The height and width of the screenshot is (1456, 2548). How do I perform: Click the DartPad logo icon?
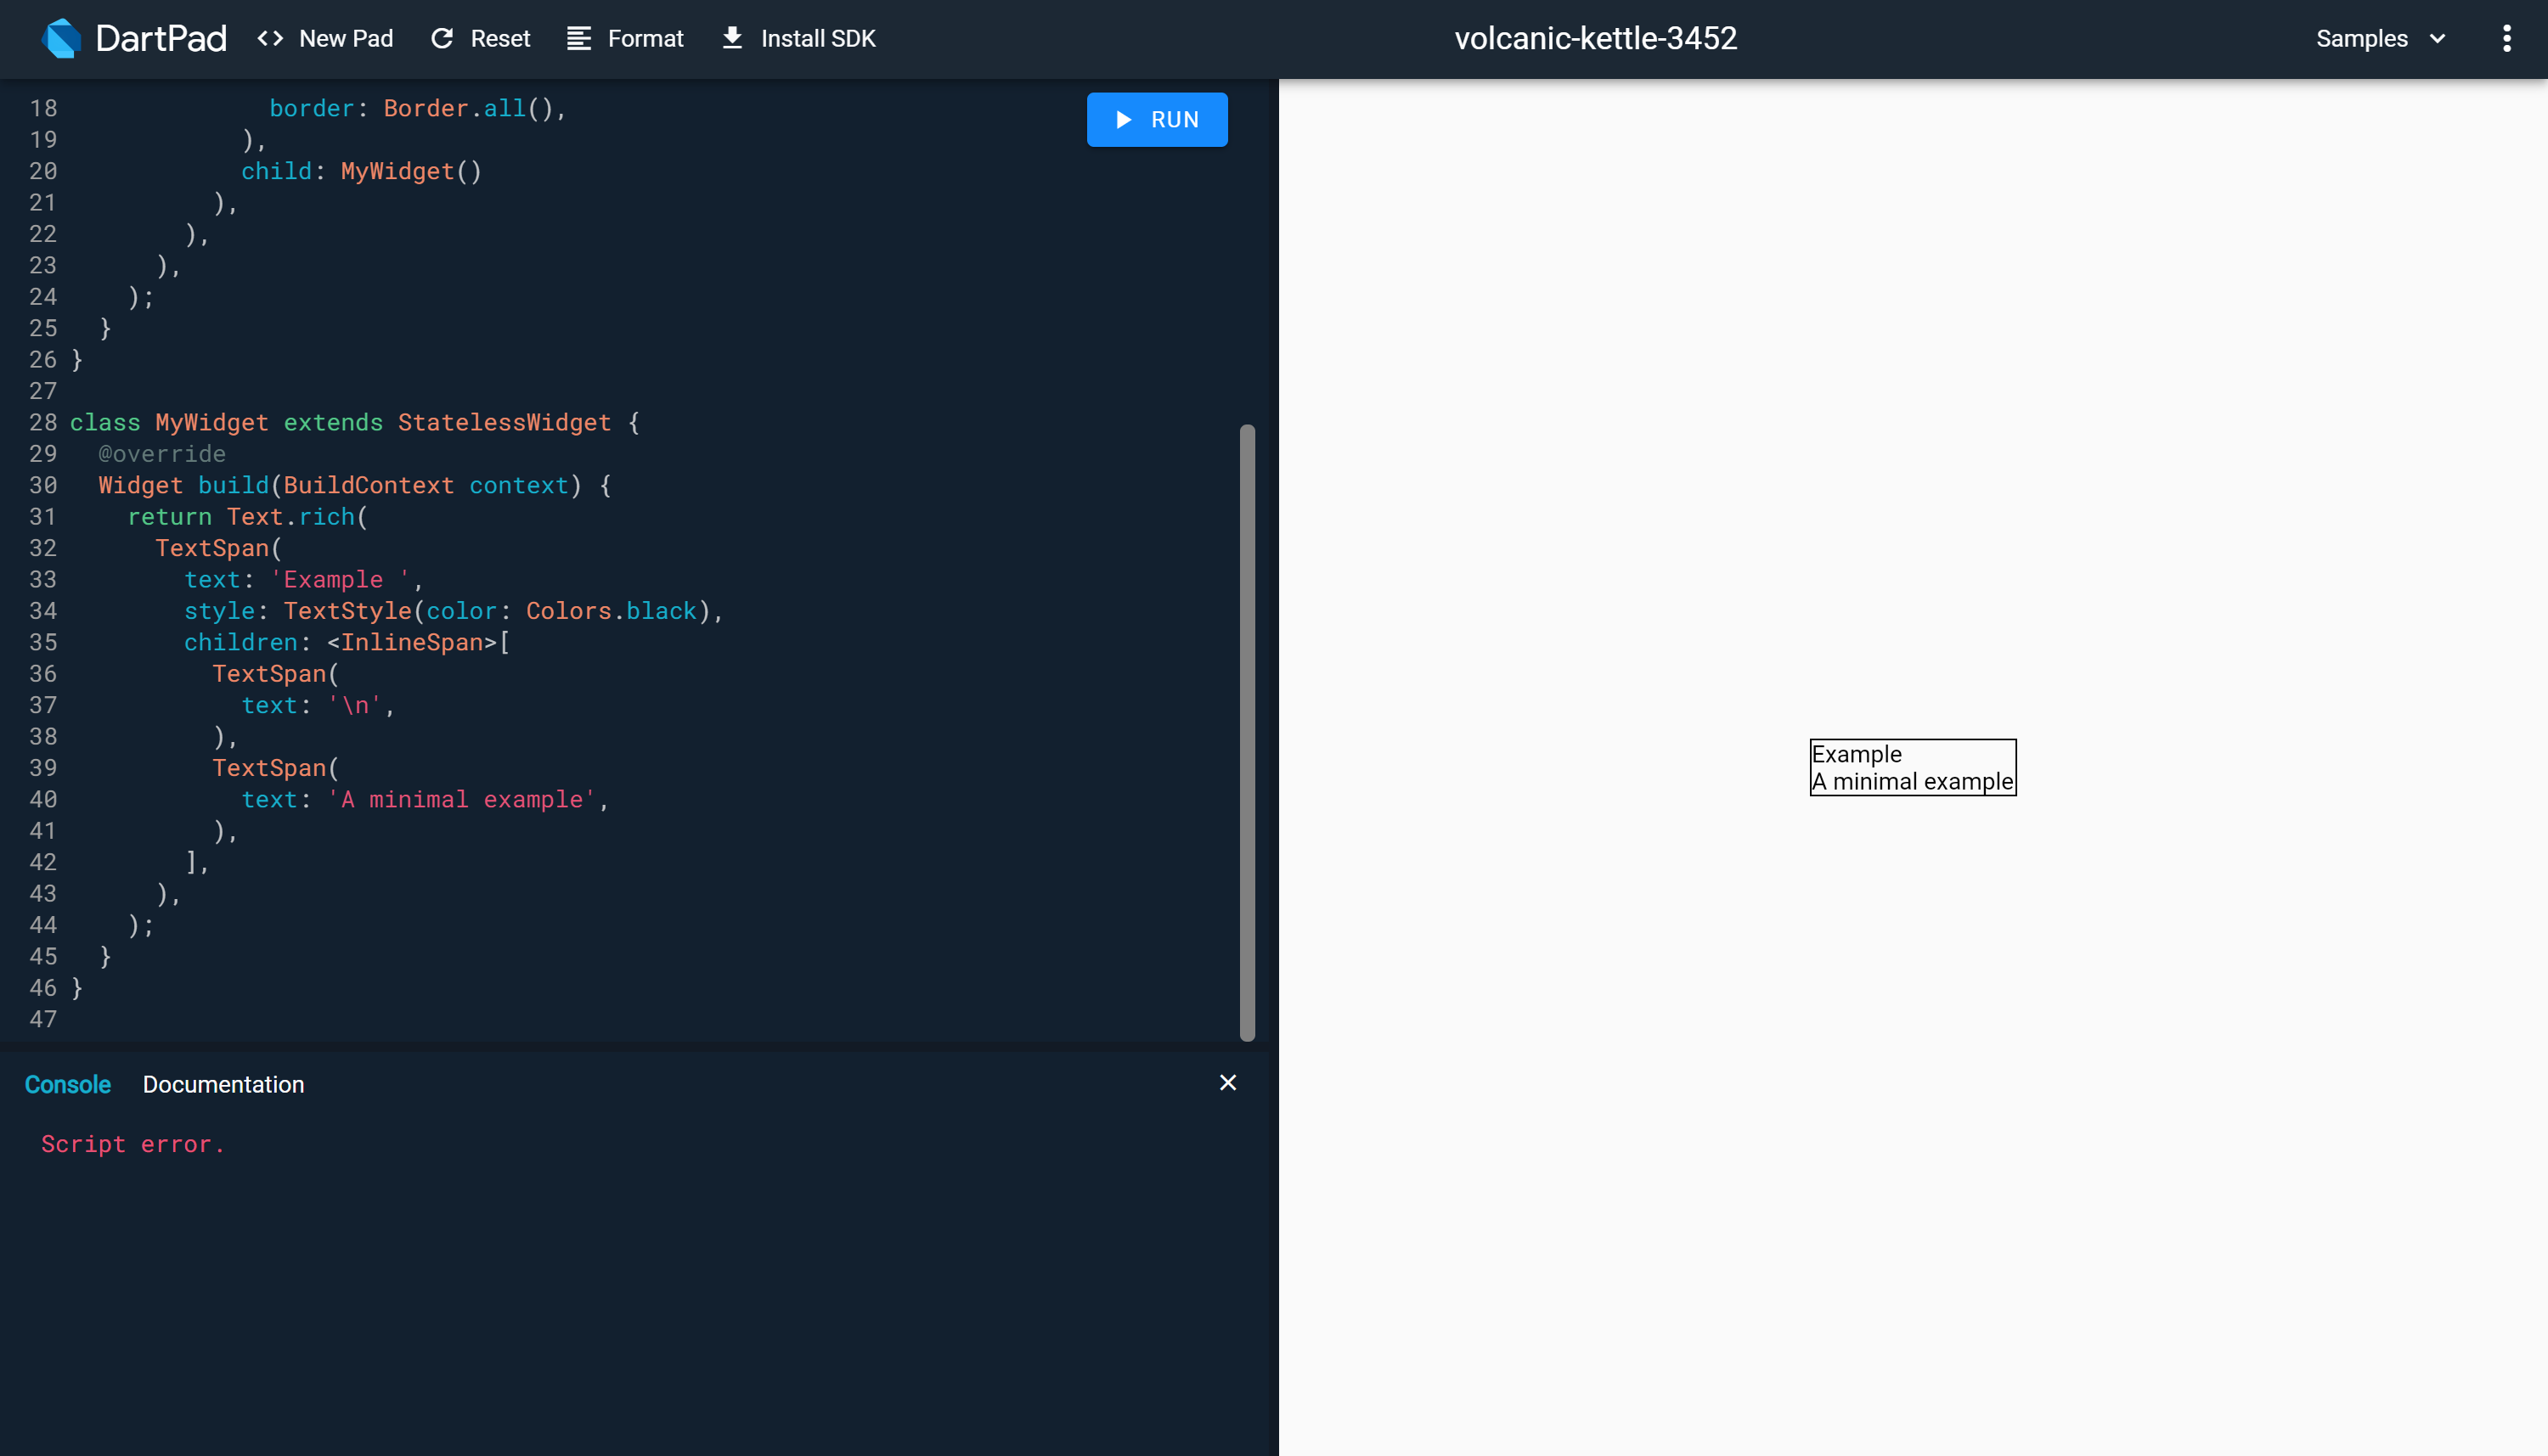click(x=62, y=38)
